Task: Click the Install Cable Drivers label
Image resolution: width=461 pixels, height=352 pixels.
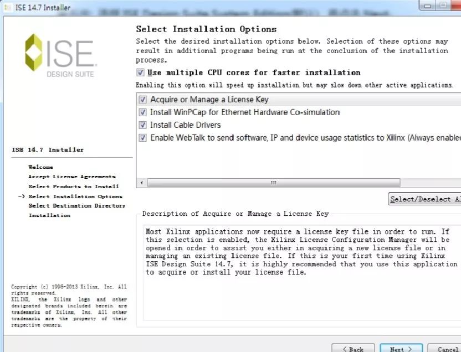Action: coord(185,125)
